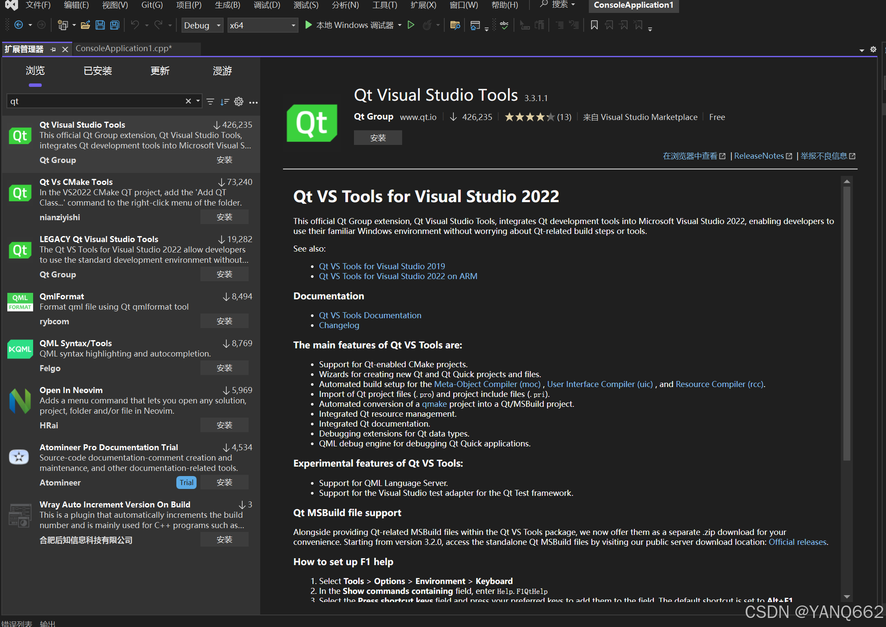Image resolution: width=886 pixels, height=627 pixels.
Task: Open the 编辑(E) menu
Action: tap(76, 5)
